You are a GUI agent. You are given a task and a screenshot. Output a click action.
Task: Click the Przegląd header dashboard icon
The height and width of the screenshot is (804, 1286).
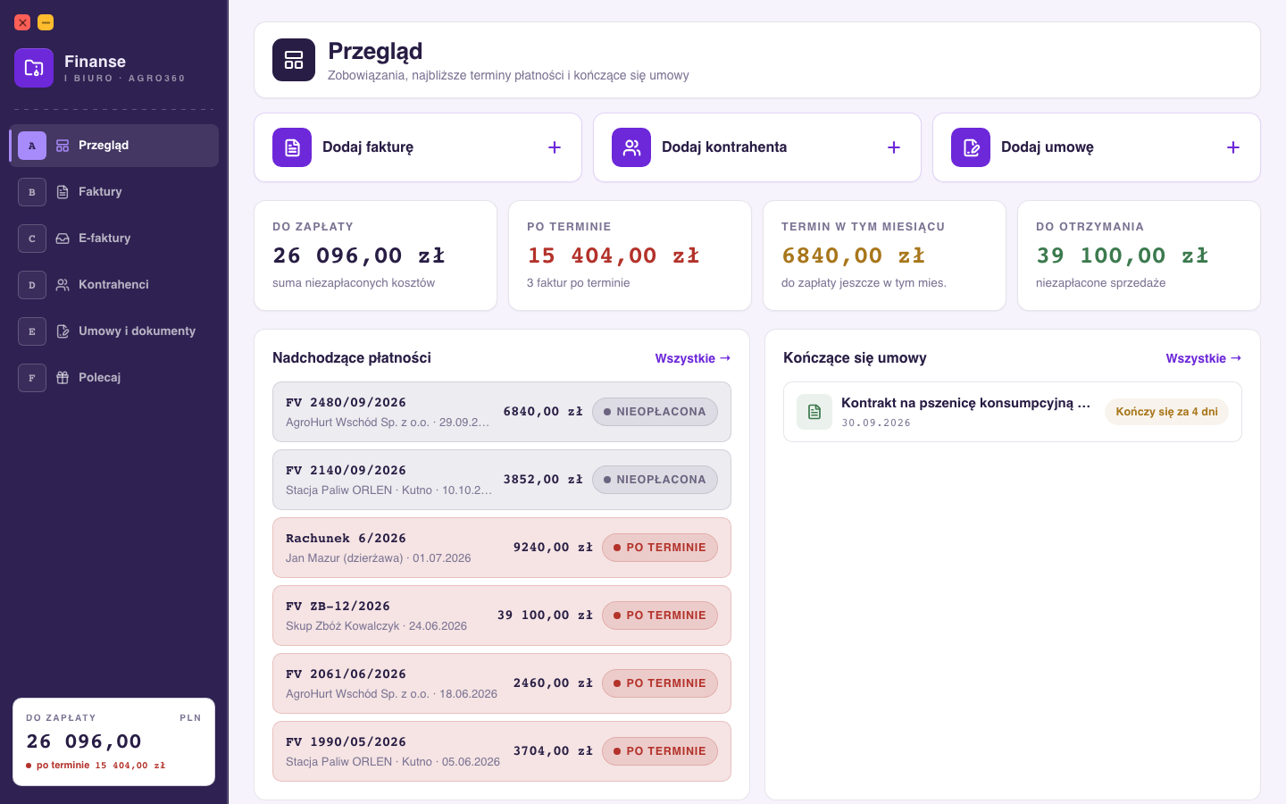click(294, 60)
